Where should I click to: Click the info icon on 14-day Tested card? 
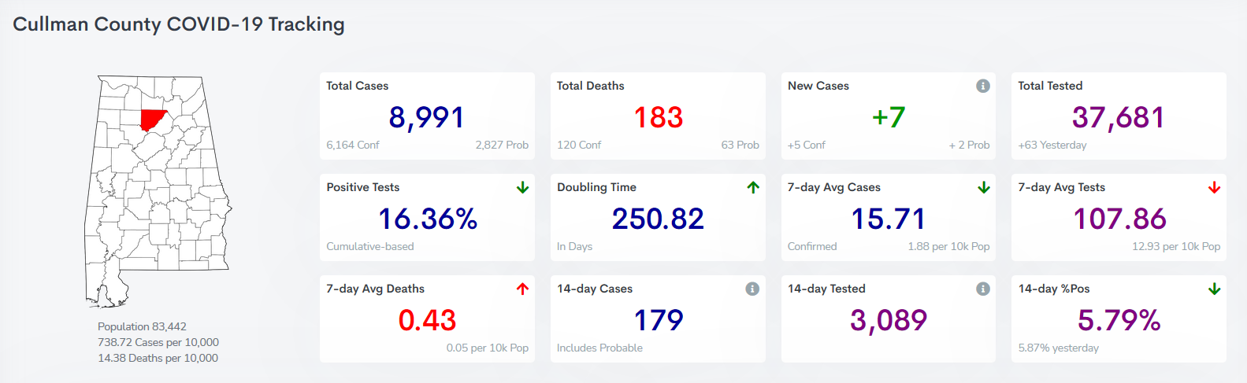[982, 289]
